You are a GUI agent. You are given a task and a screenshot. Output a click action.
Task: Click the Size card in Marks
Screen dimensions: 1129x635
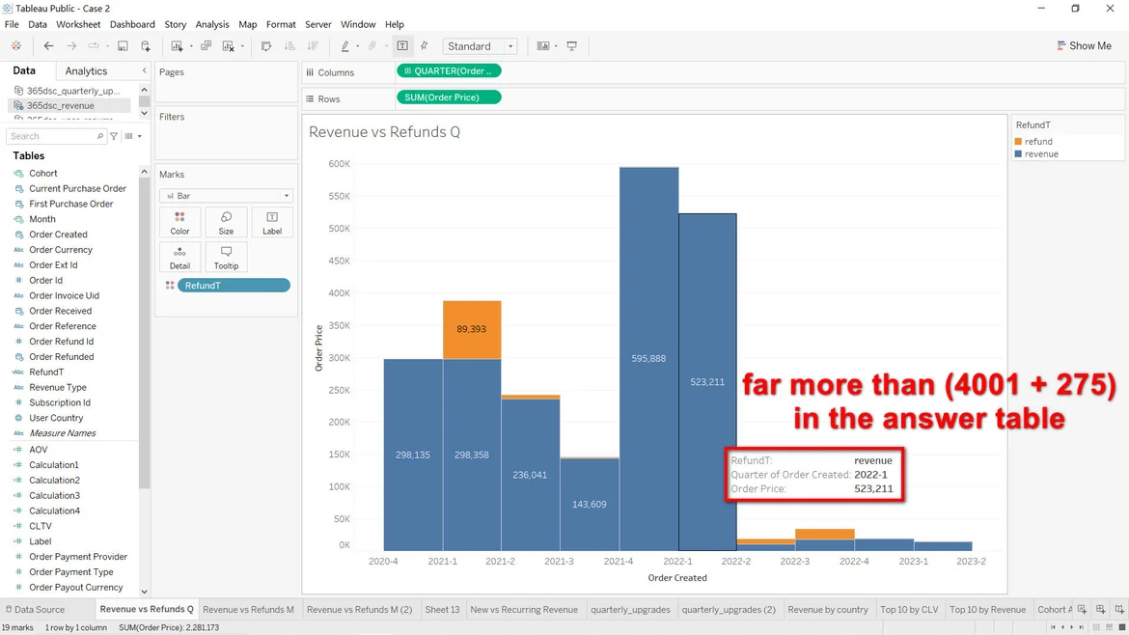tap(226, 223)
